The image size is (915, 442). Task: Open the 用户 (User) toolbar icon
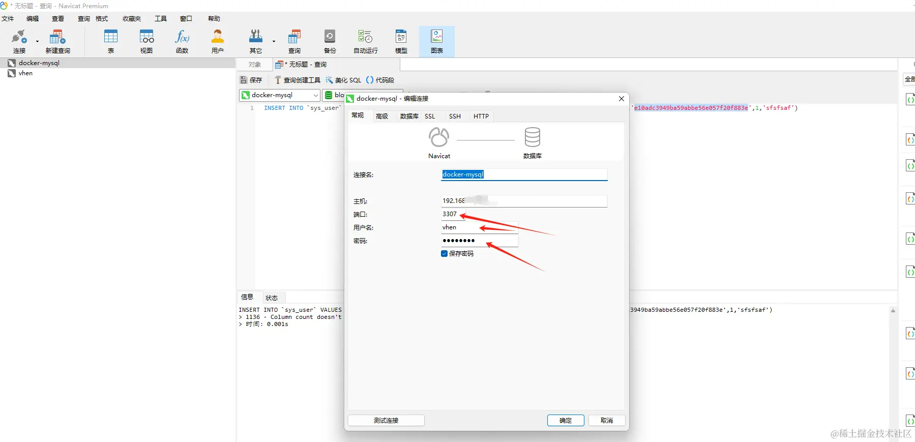218,41
